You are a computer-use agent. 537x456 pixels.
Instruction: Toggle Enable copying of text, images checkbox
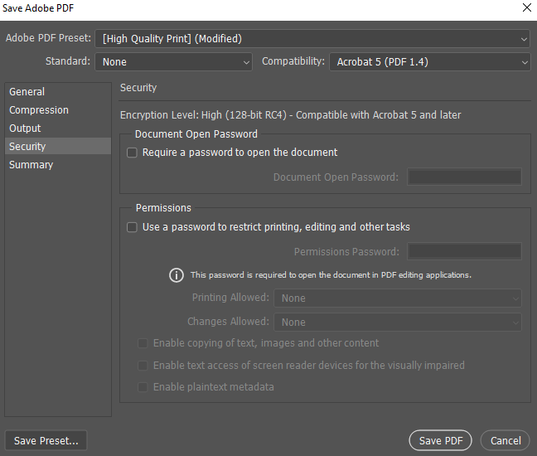tap(143, 343)
